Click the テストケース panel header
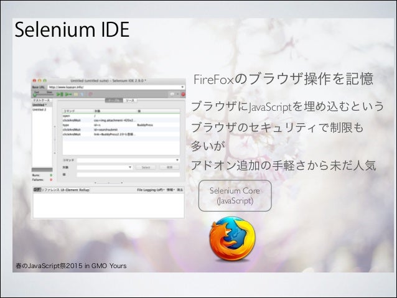 (42, 100)
